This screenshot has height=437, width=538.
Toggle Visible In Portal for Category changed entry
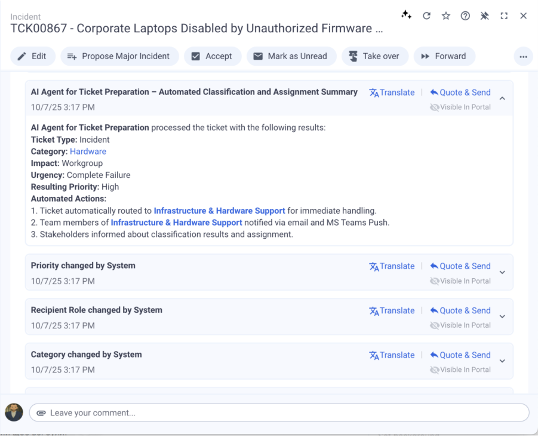pyautogui.click(x=460, y=370)
